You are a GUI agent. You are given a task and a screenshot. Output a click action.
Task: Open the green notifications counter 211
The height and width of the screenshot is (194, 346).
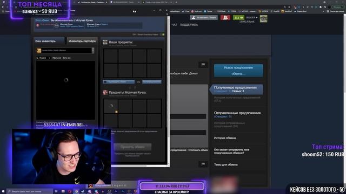coord(238,18)
